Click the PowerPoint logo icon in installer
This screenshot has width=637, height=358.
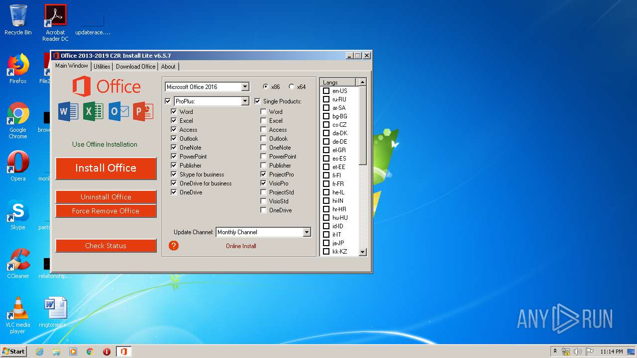(x=143, y=111)
